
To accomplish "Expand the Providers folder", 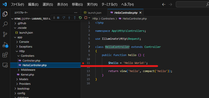I will click(x=45, y=84).
